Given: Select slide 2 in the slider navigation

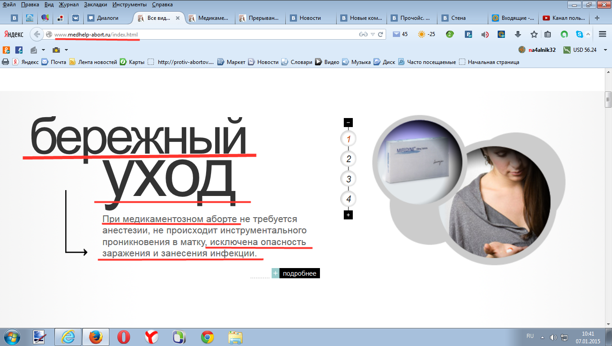Looking at the screenshot, I should 348,159.
